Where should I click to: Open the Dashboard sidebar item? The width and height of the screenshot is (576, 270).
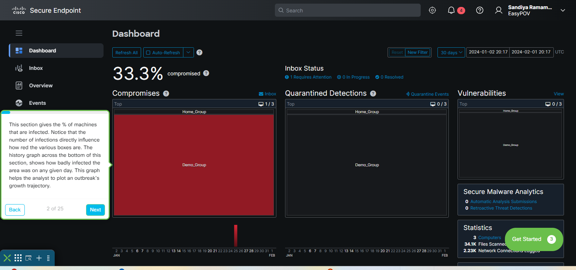pyautogui.click(x=56, y=51)
